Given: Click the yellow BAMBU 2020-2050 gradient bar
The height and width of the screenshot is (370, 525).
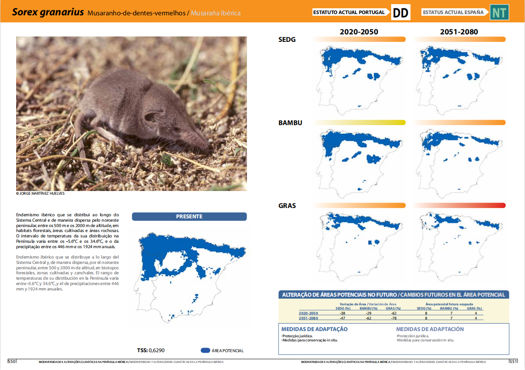Looking at the screenshot, I should (360, 123).
